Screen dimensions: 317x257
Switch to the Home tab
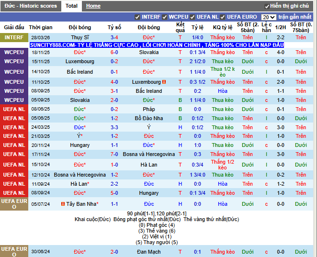93,6
